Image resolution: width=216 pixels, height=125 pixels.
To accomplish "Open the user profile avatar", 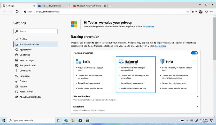I will point(200,12).
